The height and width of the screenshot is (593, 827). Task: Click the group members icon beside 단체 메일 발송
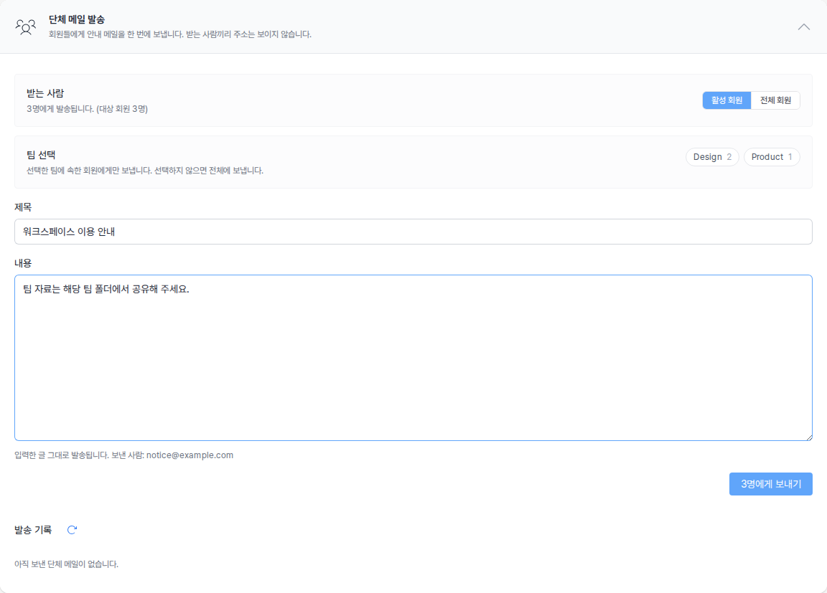(x=25, y=27)
